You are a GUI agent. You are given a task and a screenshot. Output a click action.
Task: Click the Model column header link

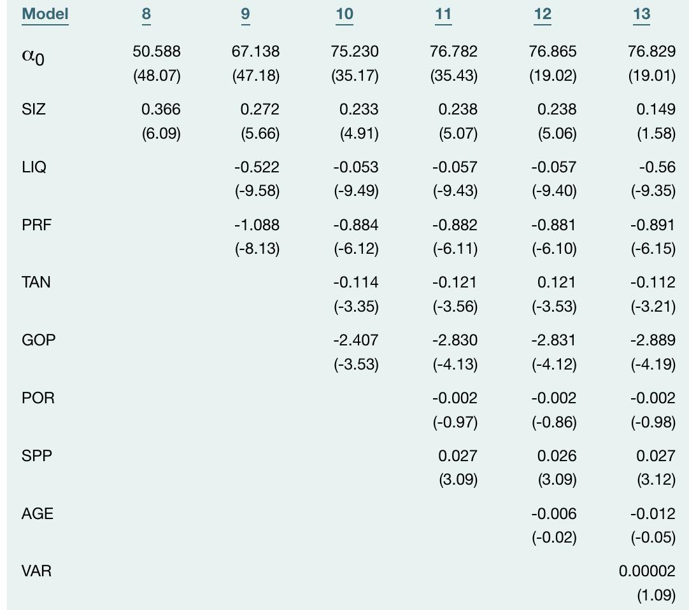pyautogui.click(x=45, y=15)
